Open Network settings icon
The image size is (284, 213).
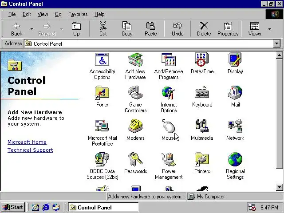[235, 126]
